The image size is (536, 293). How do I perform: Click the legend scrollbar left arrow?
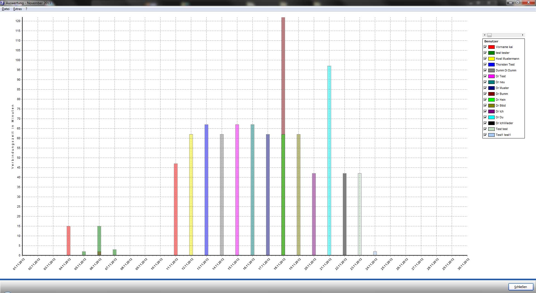[x=485, y=35]
